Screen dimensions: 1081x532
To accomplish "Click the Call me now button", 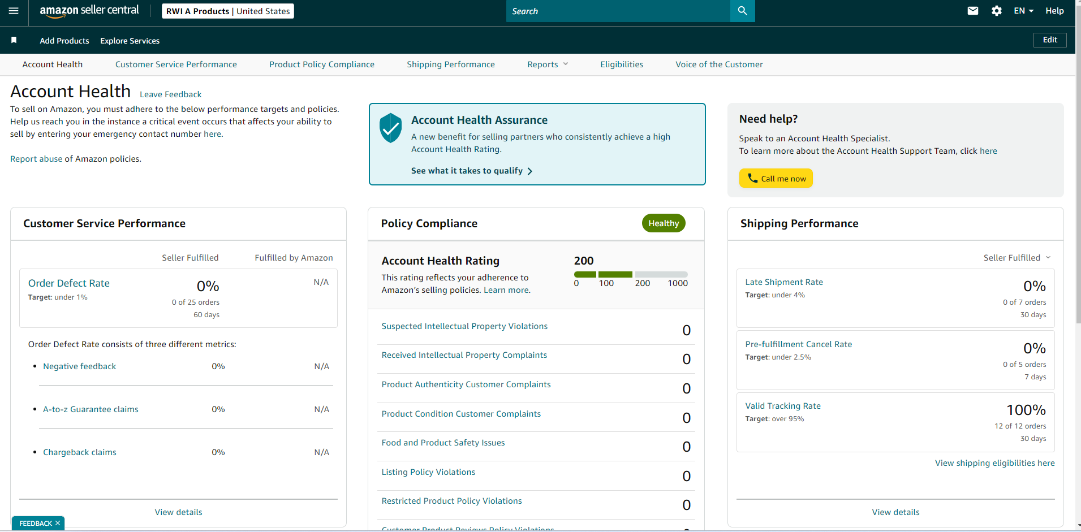I will [x=776, y=178].
